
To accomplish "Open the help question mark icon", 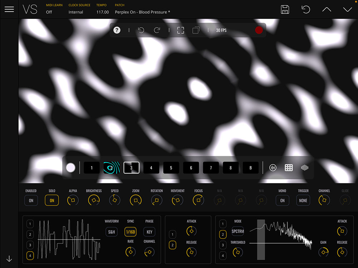I will (117, 30).
